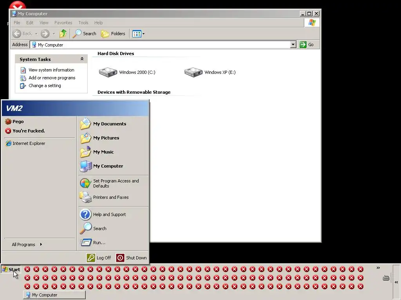Launch Pego from Start menu

[x=40, y=121]
